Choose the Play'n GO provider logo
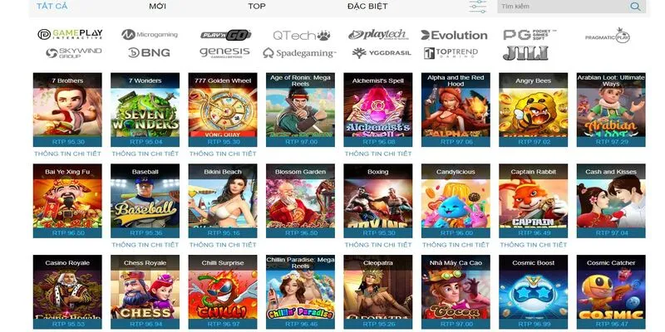The height and width of the screenshot is (332, 665). pyautogui.click(x=226, y=35)
